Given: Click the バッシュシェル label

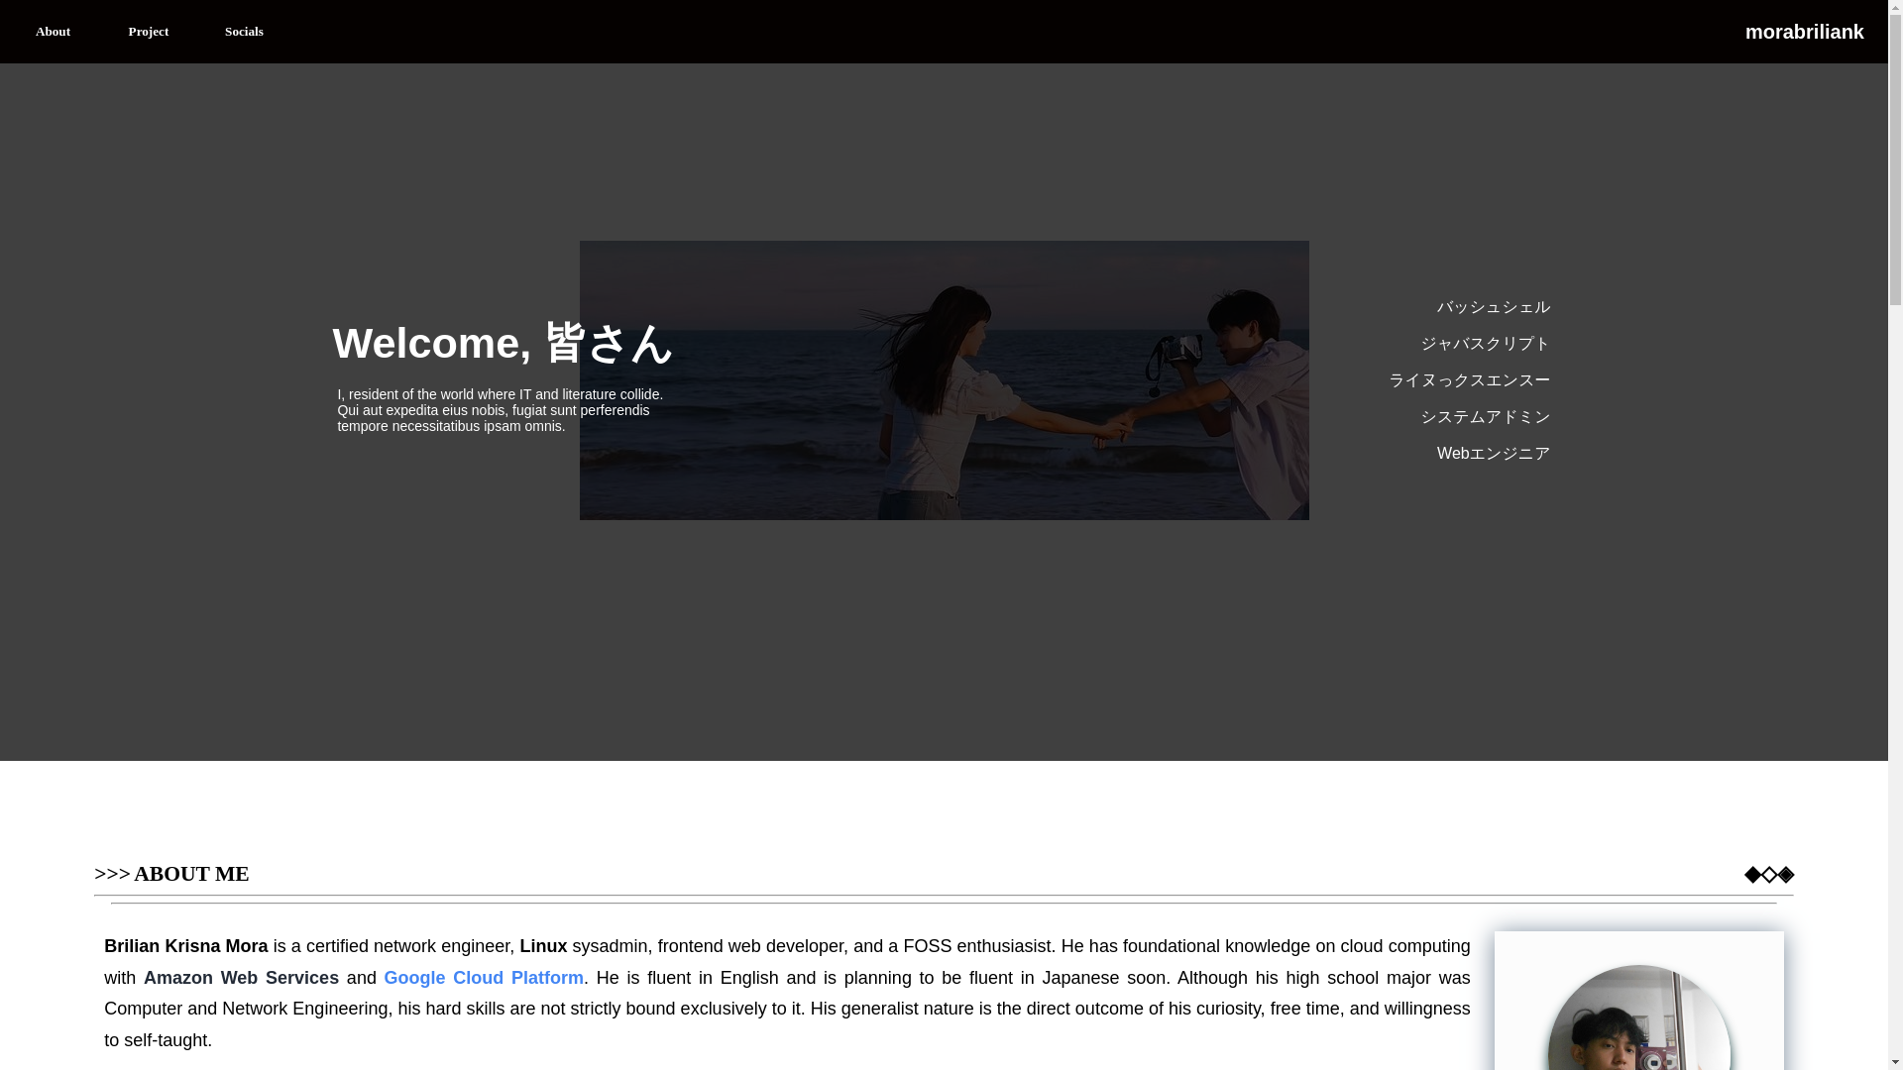Looking at the screenshot, I should coord(1493,307).
